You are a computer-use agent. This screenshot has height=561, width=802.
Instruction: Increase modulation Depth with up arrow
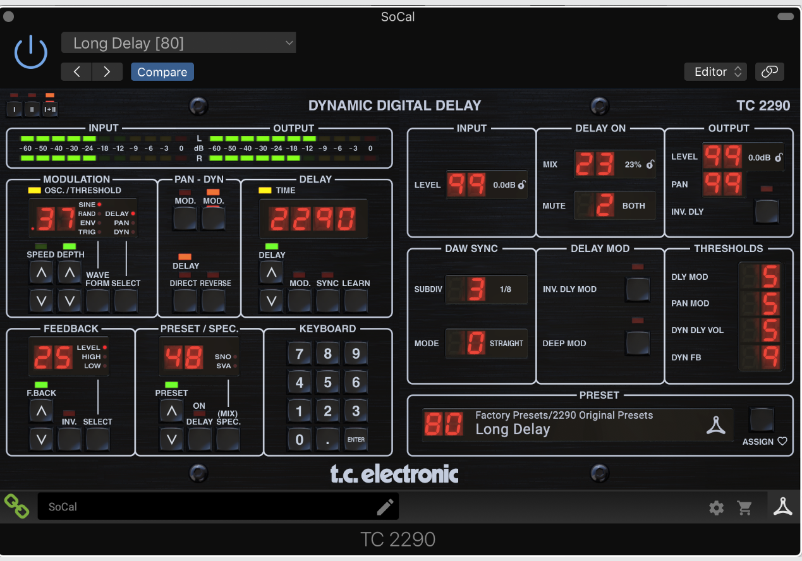(70, 274)
